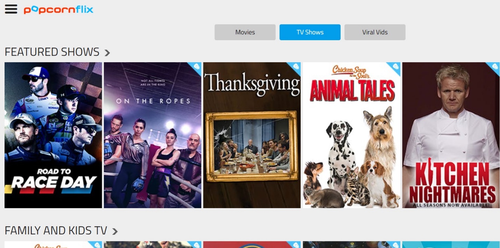Open the Featured Shows heading link
500x248 pixels.
coord(52,52)
